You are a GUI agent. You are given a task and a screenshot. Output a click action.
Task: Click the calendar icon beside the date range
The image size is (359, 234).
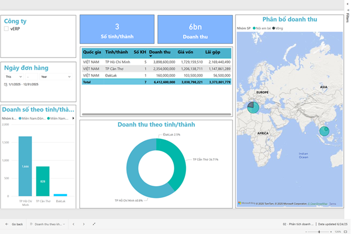[x=6, y=84]
